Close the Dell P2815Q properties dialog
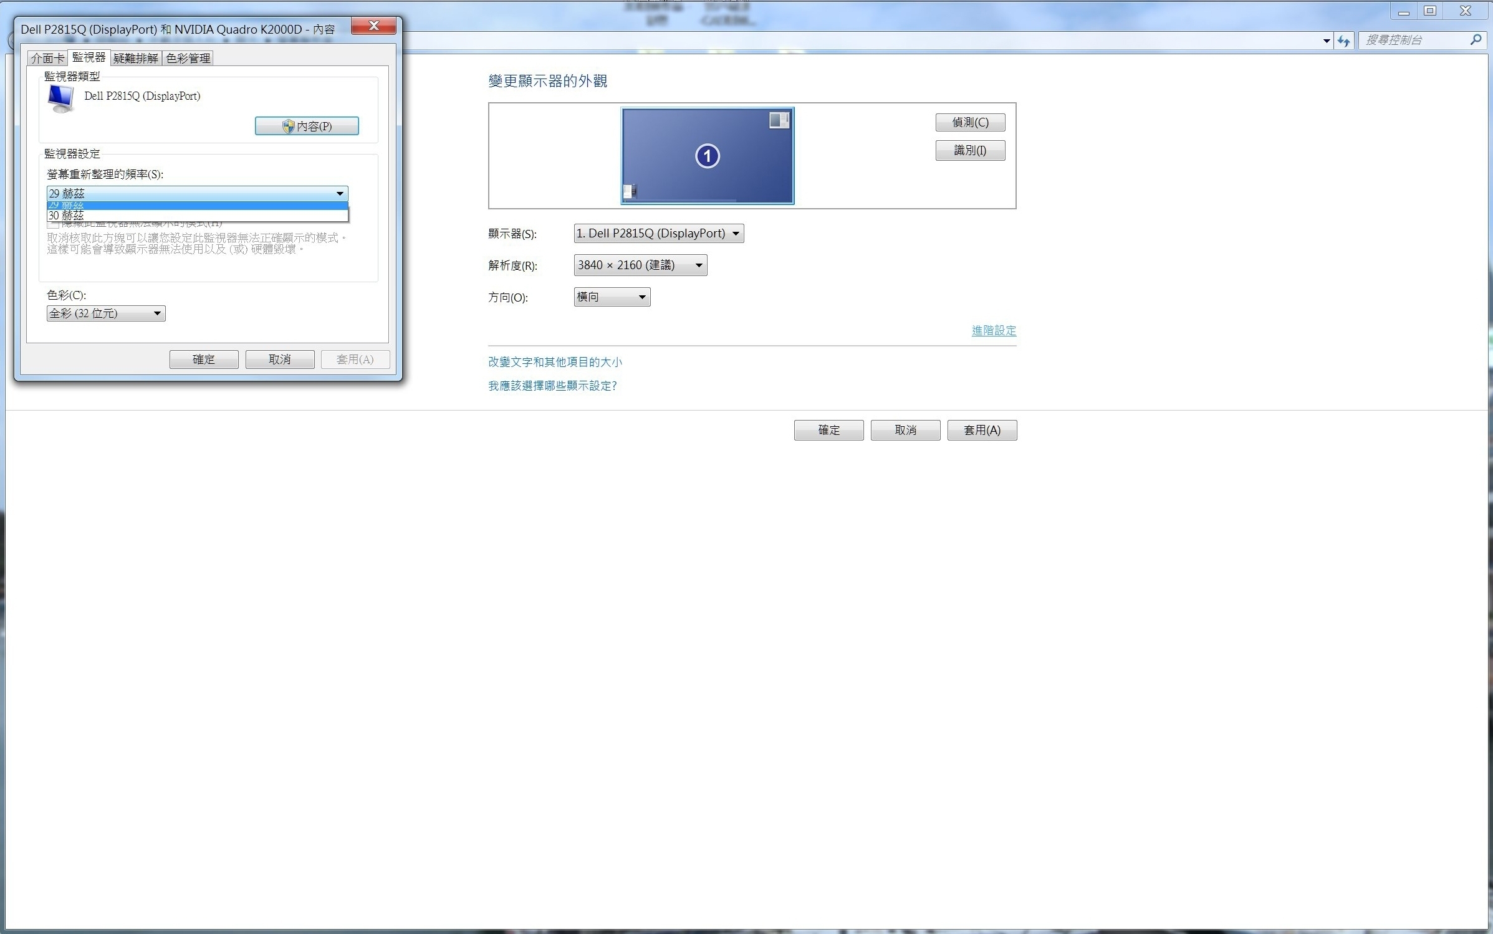The height and width of the screenshot is (934, 1493). (x=373, y=26)
